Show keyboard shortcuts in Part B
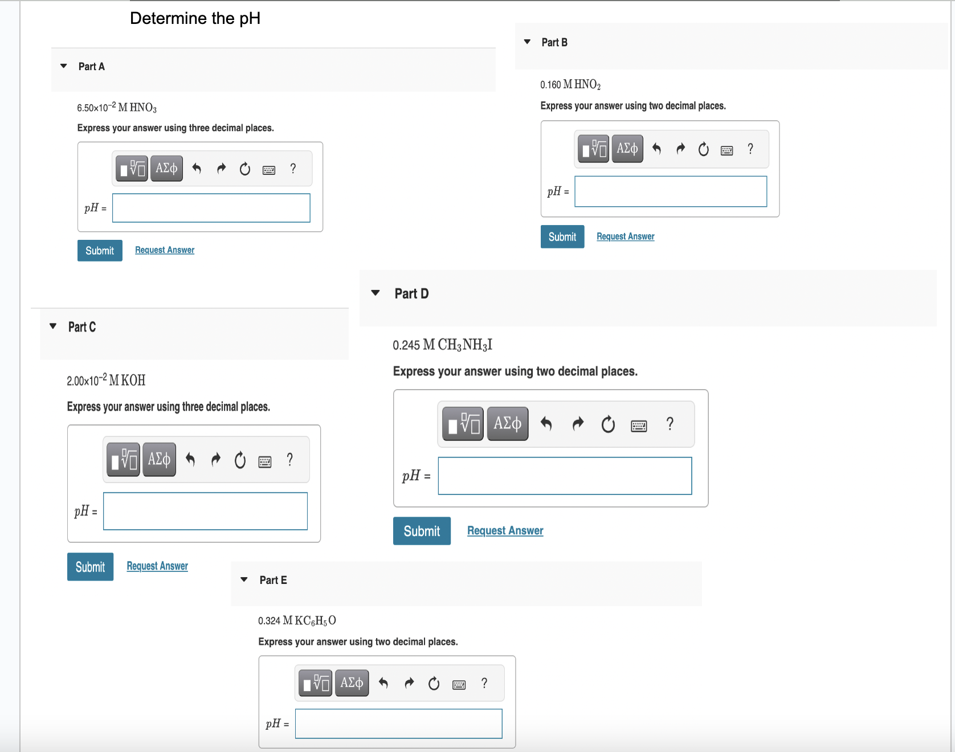The height and width of the screenshot is (752, 955). pos(727,150)
